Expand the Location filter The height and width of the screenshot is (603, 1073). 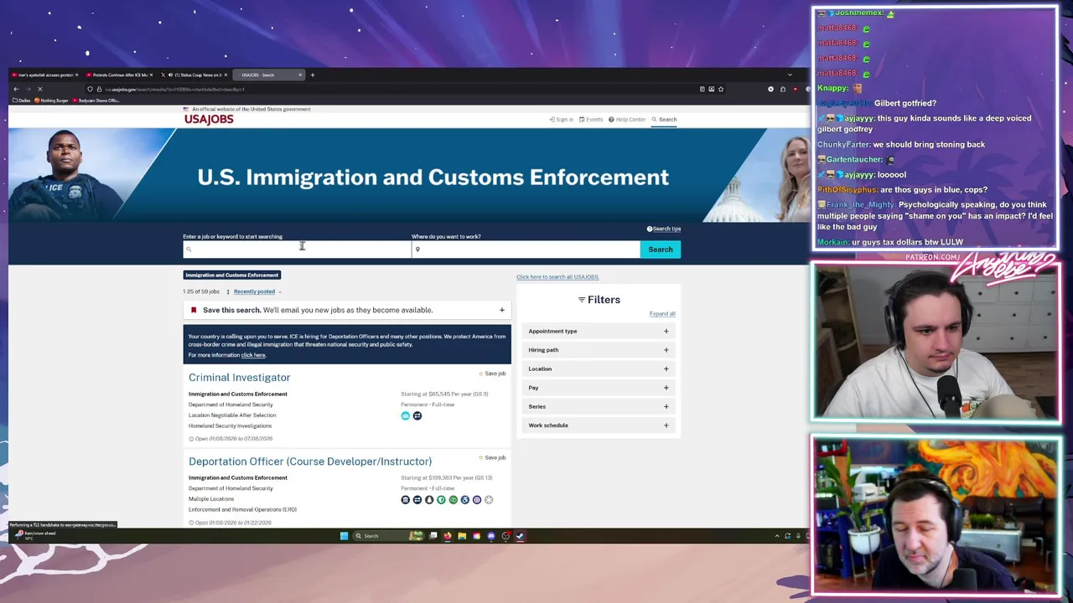click(x=599, y=368)
